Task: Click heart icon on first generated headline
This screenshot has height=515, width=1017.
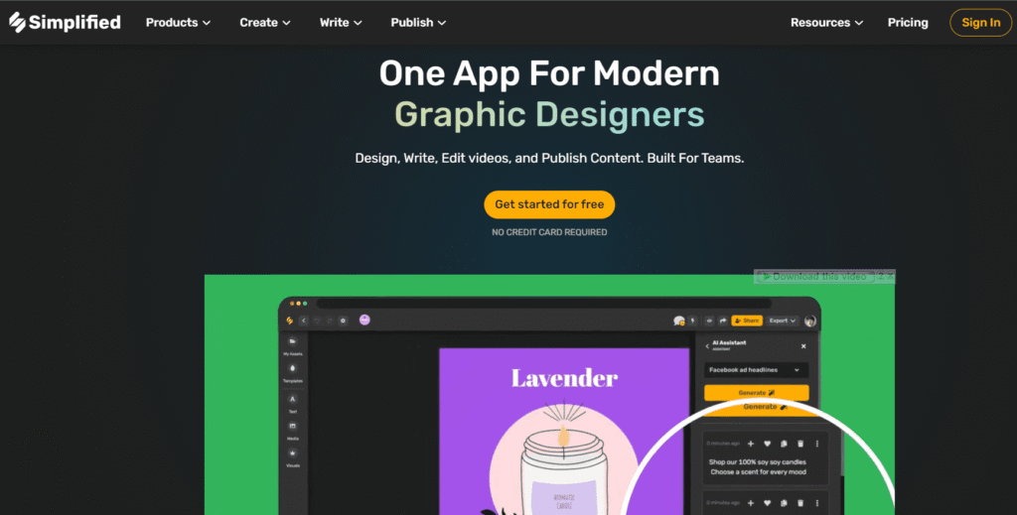Action: pos(767,444)
